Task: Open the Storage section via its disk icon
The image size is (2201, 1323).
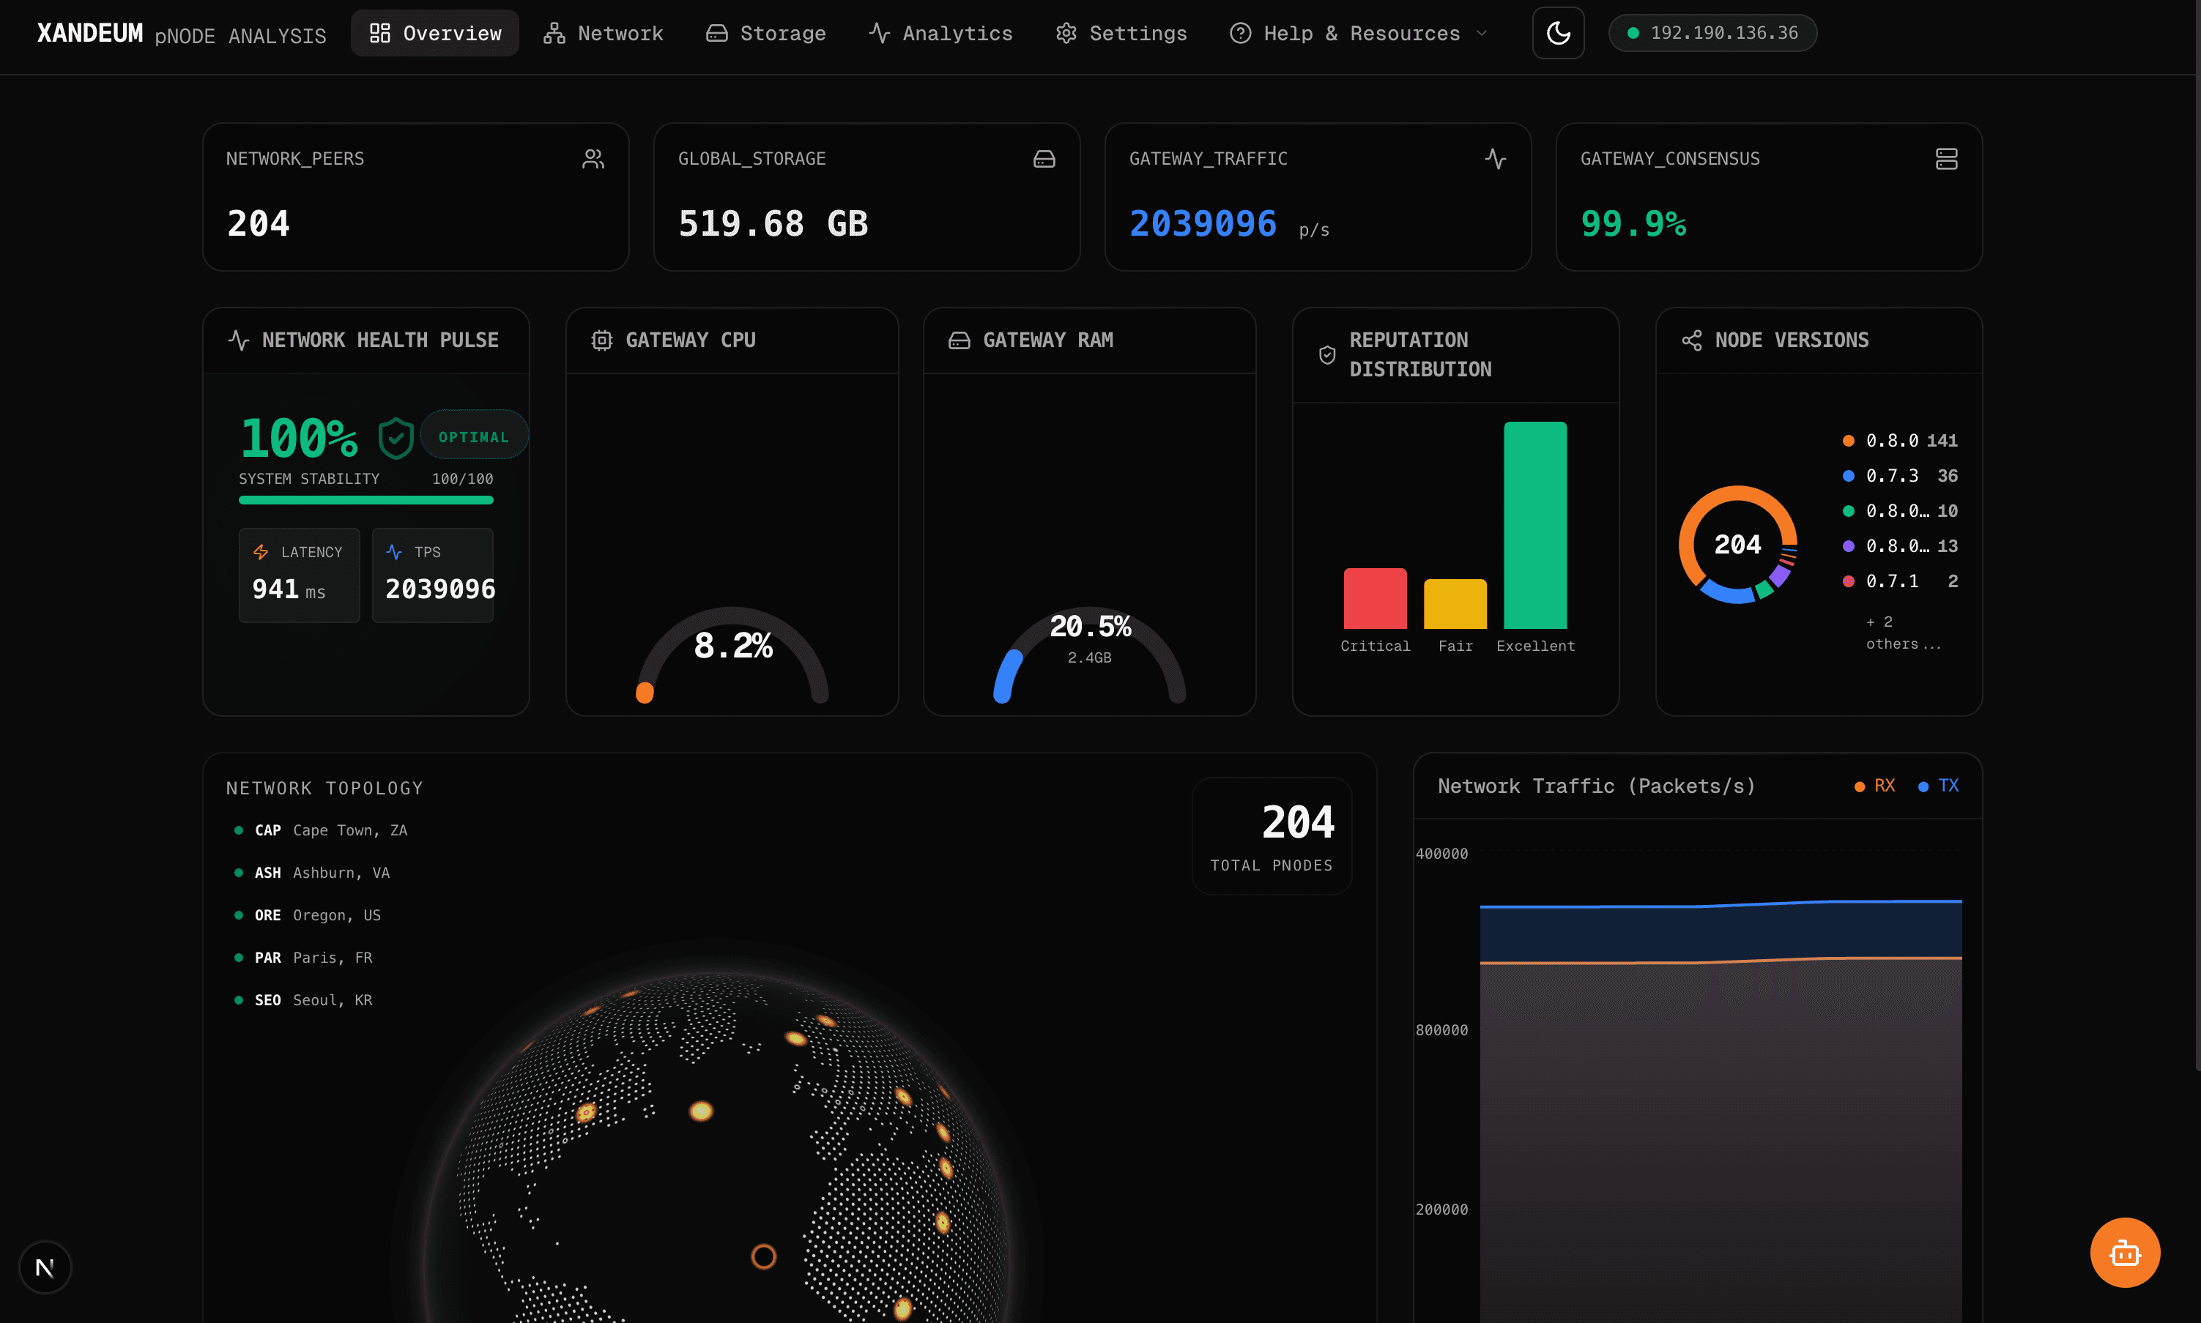Action: pyautogui.click(x=717, y=33)
